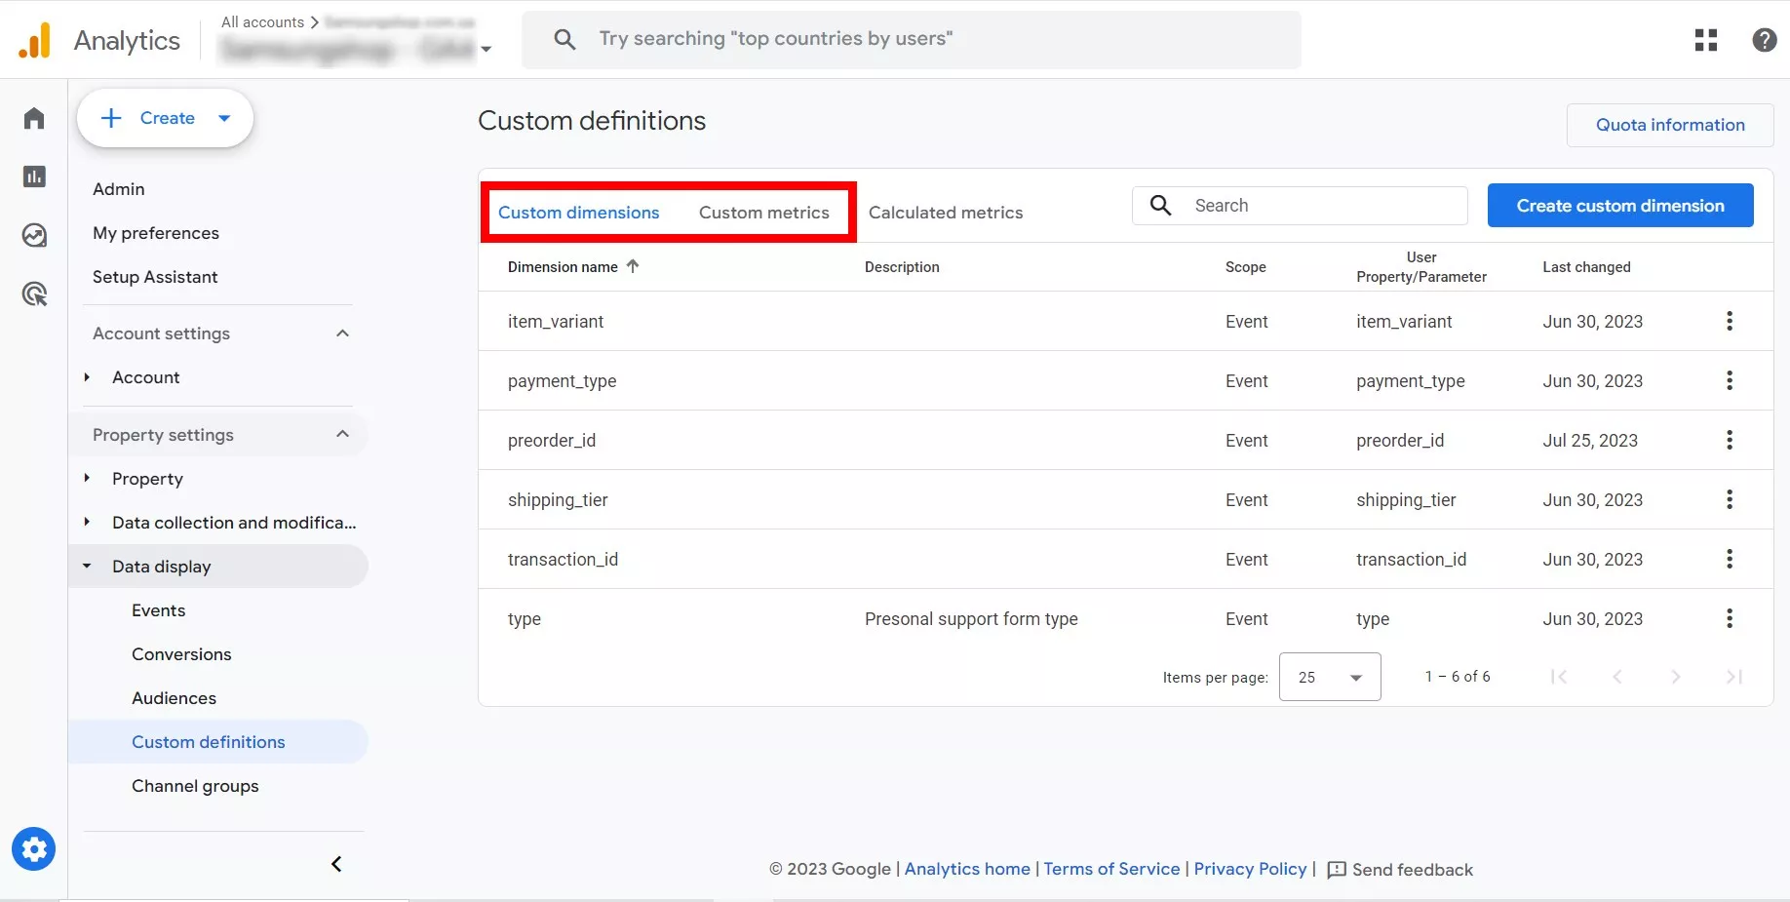The image size is (1790, 902).
Task: Open more options for preorder_id row
Action: coord(1730,440)
